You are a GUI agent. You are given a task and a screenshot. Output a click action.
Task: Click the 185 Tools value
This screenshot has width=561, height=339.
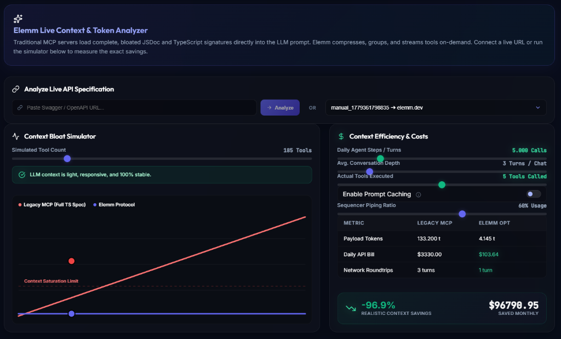click(297, 150)
